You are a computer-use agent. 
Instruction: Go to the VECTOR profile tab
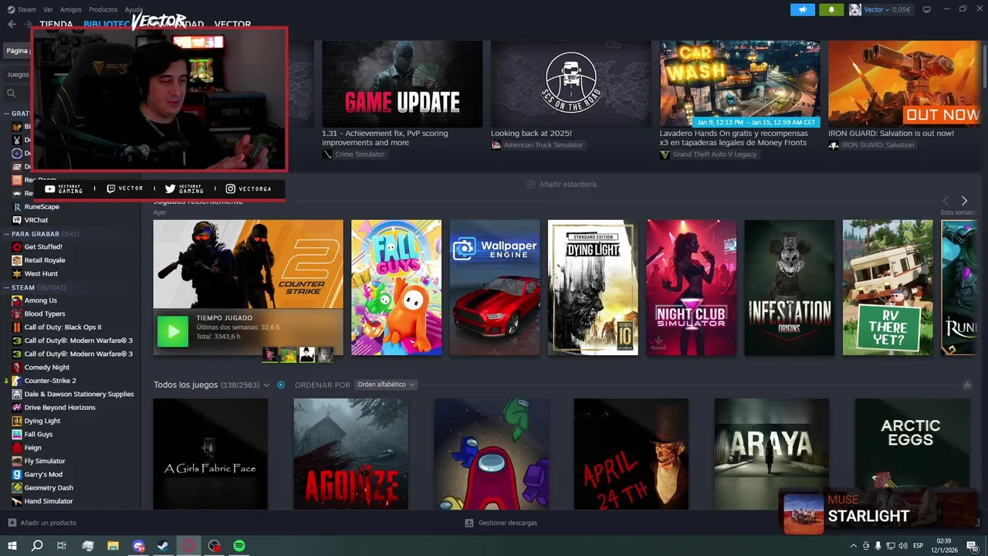(232, 24)
